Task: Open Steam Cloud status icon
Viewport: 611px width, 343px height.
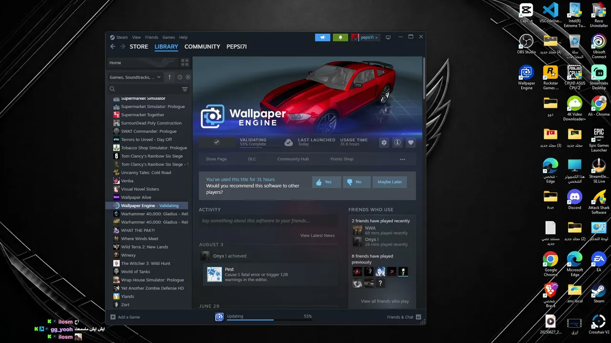Action: pyautogui.click(x=288, y=142)
